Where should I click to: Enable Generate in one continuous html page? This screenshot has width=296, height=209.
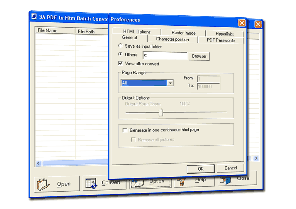pyautogui.click(x=125, y=130)
